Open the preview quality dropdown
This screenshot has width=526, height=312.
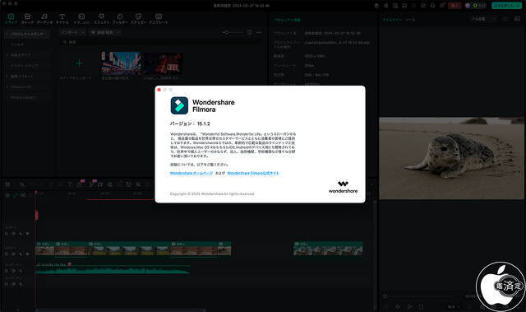[483, 19]
